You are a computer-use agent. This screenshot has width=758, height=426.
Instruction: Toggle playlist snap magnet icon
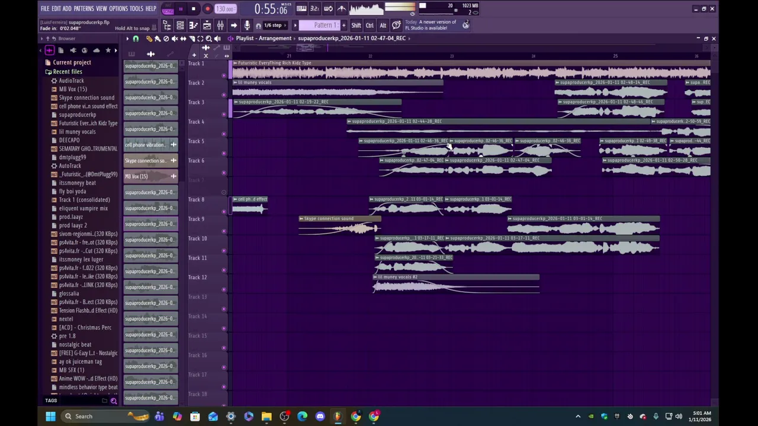[x=136, y=38]
